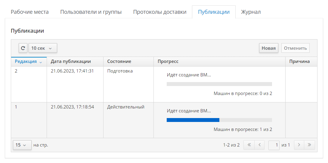Expand the 15 rows per page dropdown

[22, 145]
